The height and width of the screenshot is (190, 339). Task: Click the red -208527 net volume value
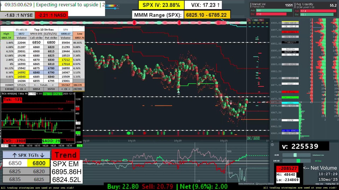pos(287,168)
